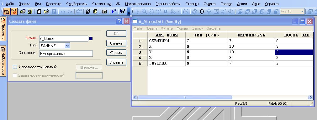Screen dimensions: 317x120
Task: Click the save diskette toolbar icon
Action: coord(54,12)
